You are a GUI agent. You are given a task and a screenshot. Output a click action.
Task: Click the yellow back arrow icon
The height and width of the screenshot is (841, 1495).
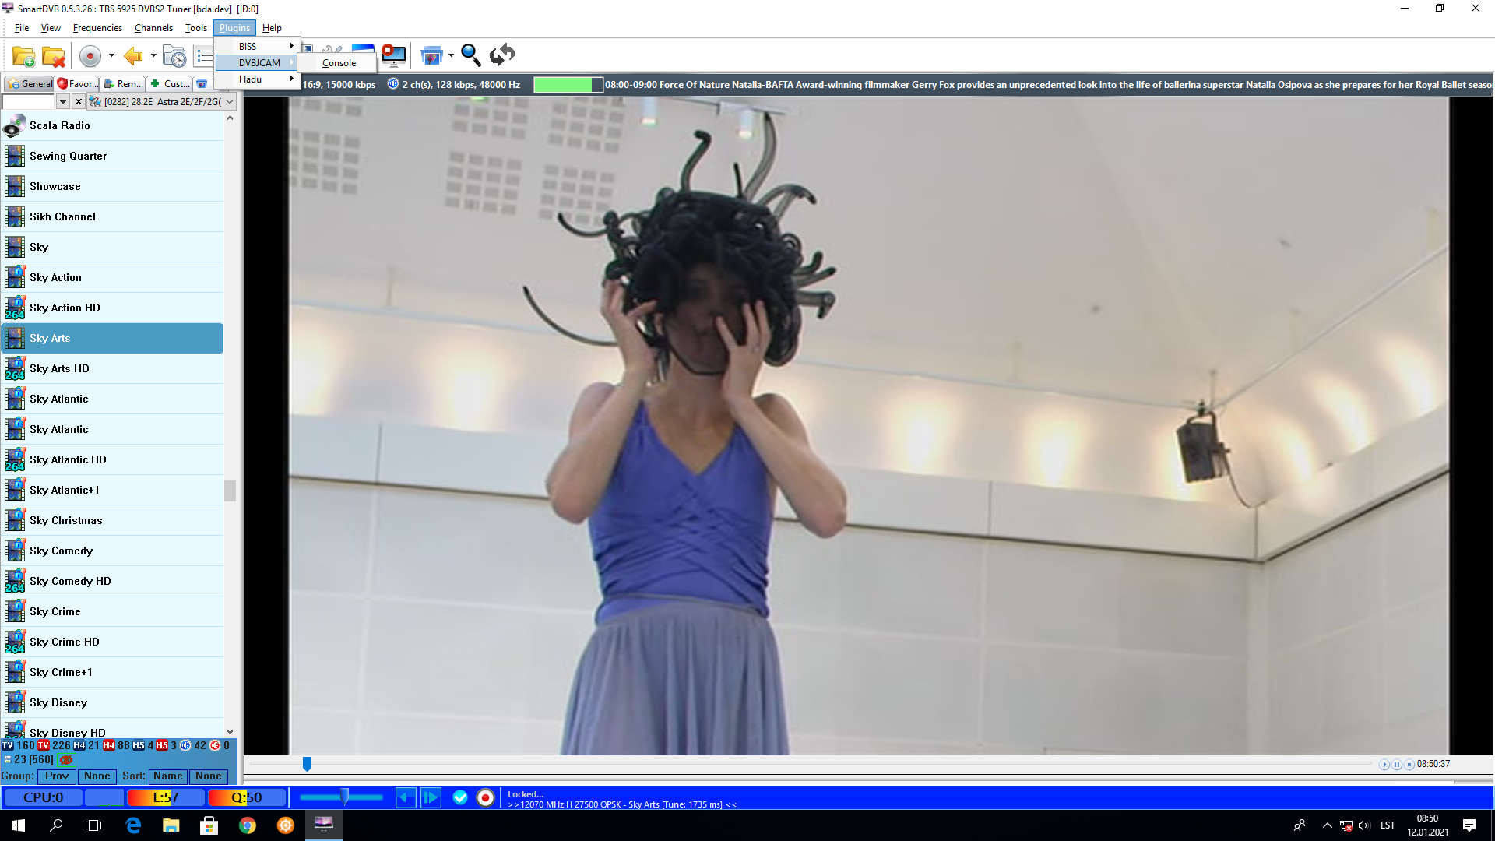pos(133,56)
